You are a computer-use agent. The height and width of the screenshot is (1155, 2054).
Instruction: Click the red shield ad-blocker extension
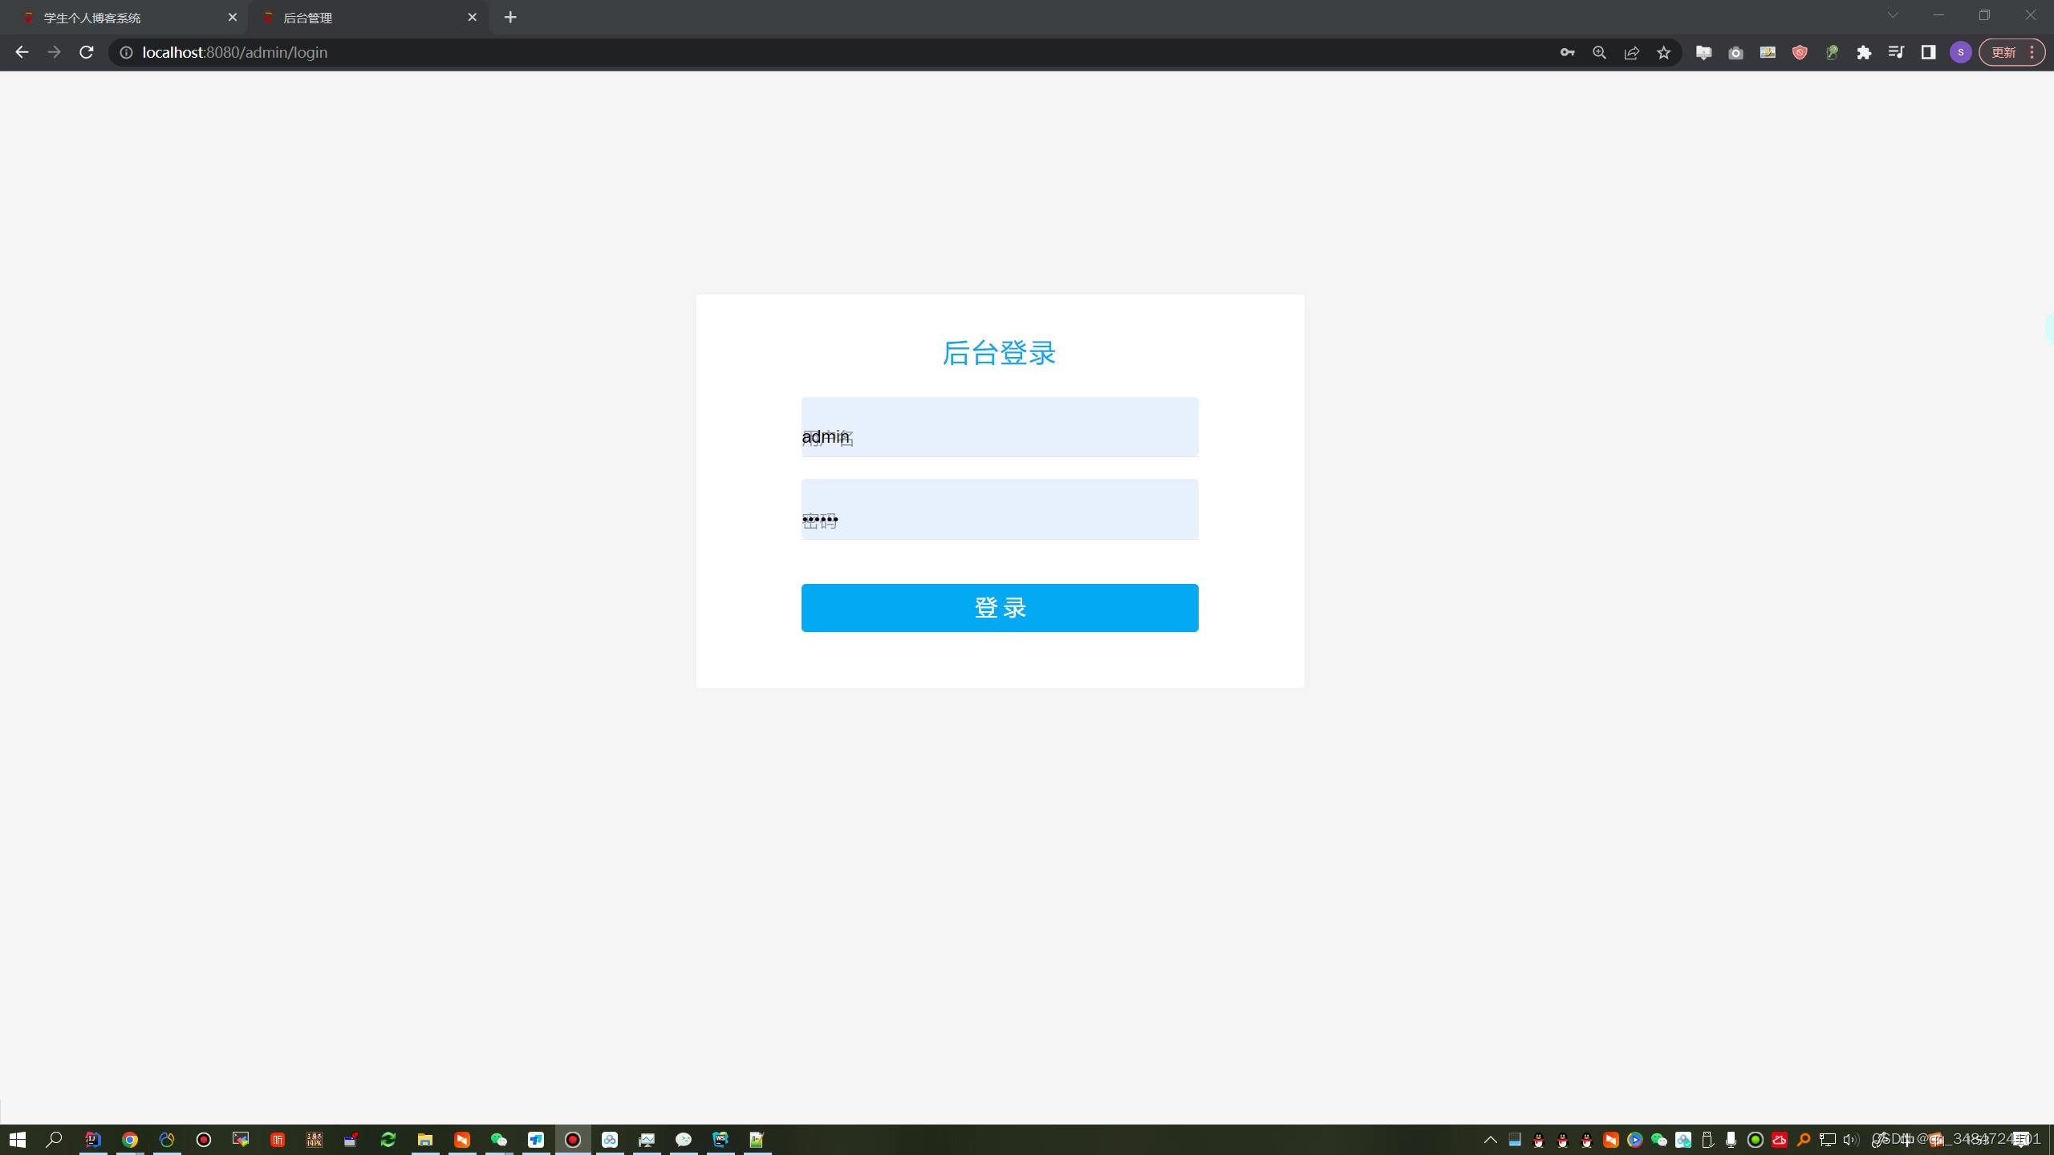click(x=1800, y=53)
